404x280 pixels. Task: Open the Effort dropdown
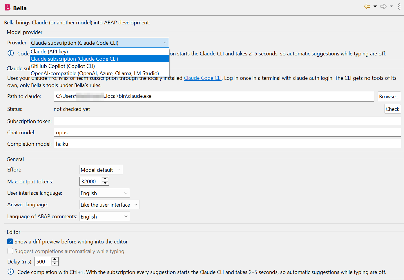[x=101, y=170]
